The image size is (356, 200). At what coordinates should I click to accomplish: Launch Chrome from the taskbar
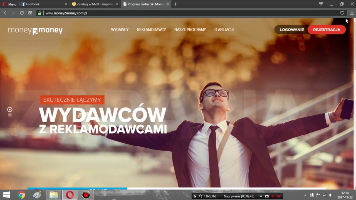(x=21, y=195)
